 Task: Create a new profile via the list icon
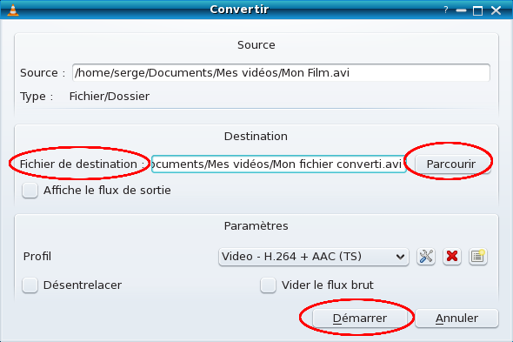pyautogui.click(x=477, y=256)
